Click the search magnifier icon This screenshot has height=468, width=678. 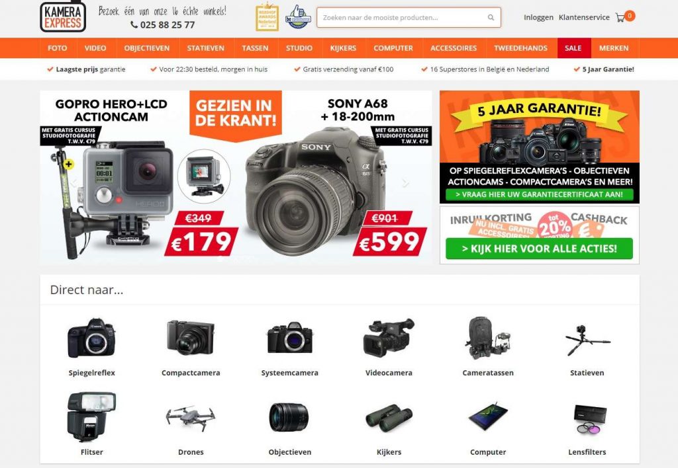491,18
